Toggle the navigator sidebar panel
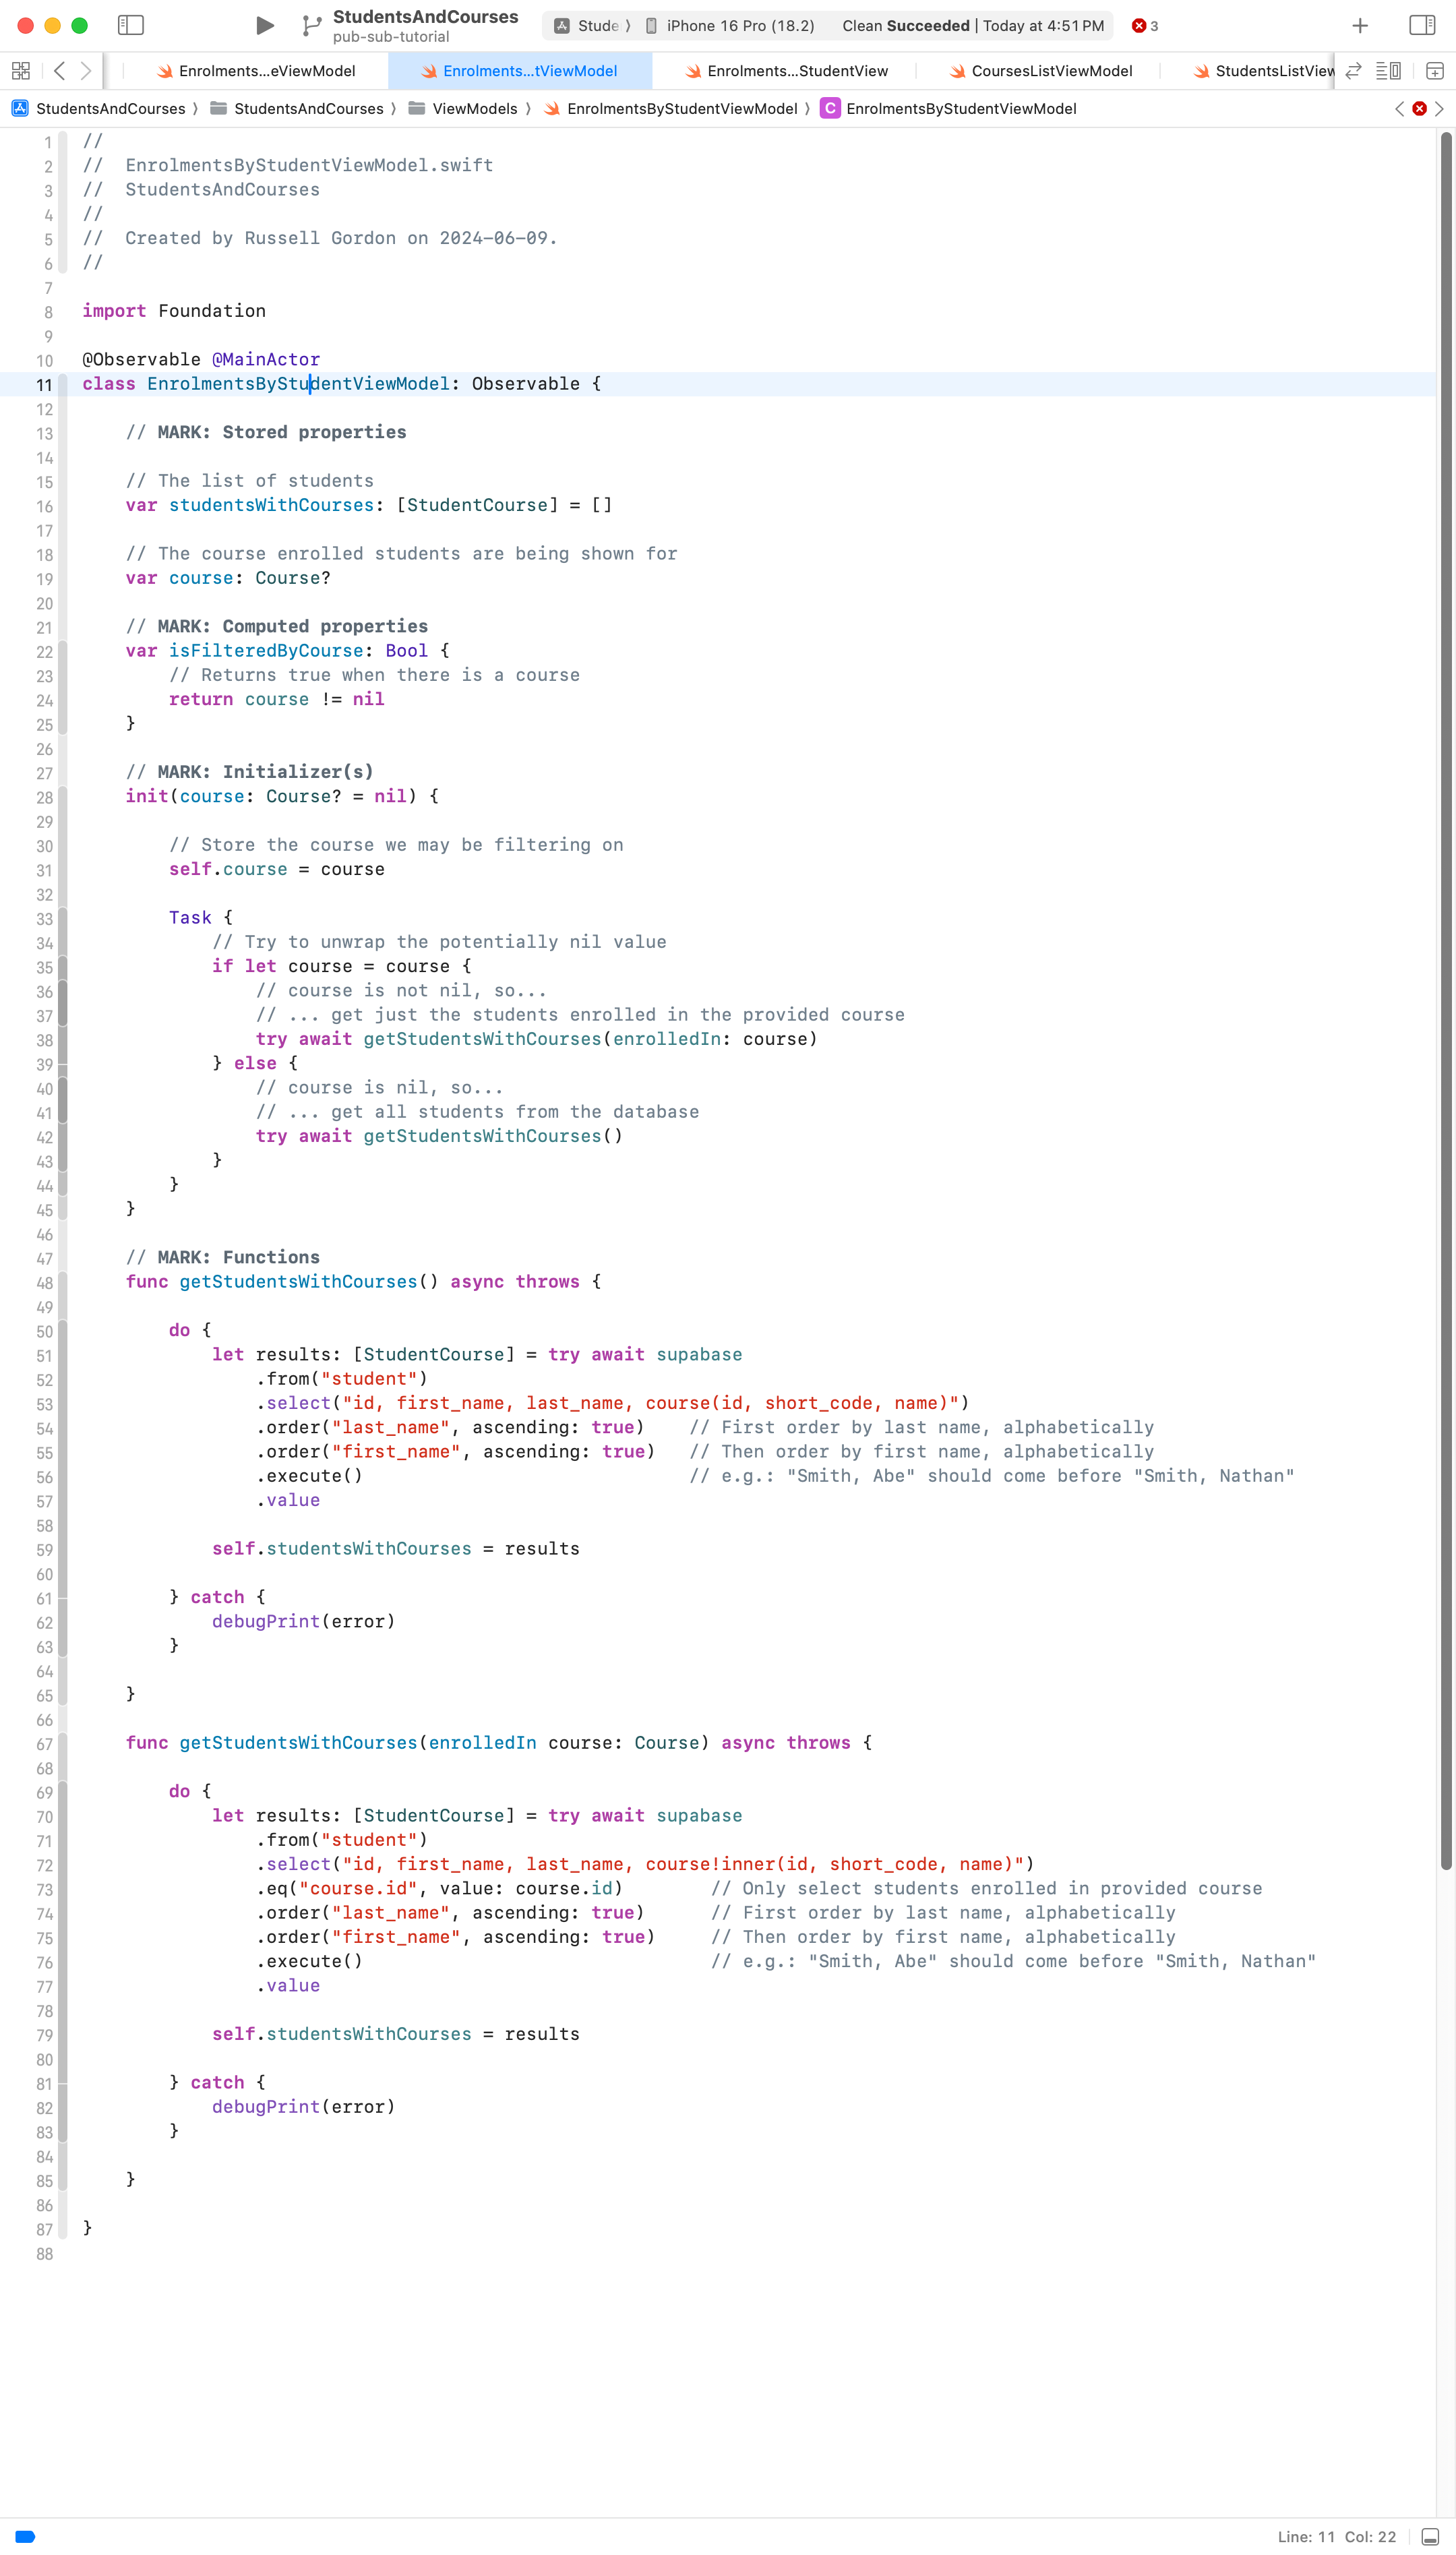 click(131, 26)
